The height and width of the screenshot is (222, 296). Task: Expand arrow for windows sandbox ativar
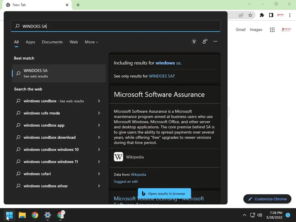(99, 186)
